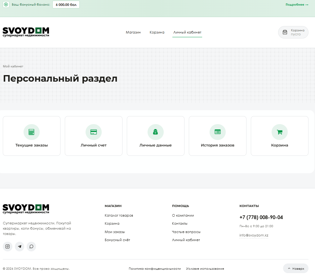Click the МАГАЗИН footer heading
The image size is (315, 279).
pyautogui.click(x=113, y=206)
